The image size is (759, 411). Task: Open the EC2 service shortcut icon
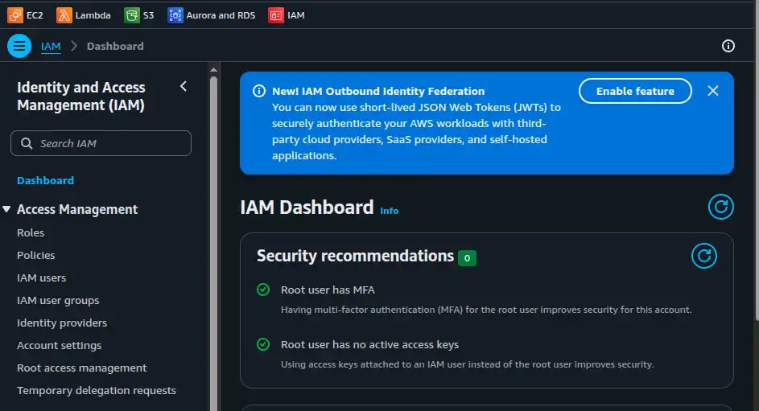(15, 15)
